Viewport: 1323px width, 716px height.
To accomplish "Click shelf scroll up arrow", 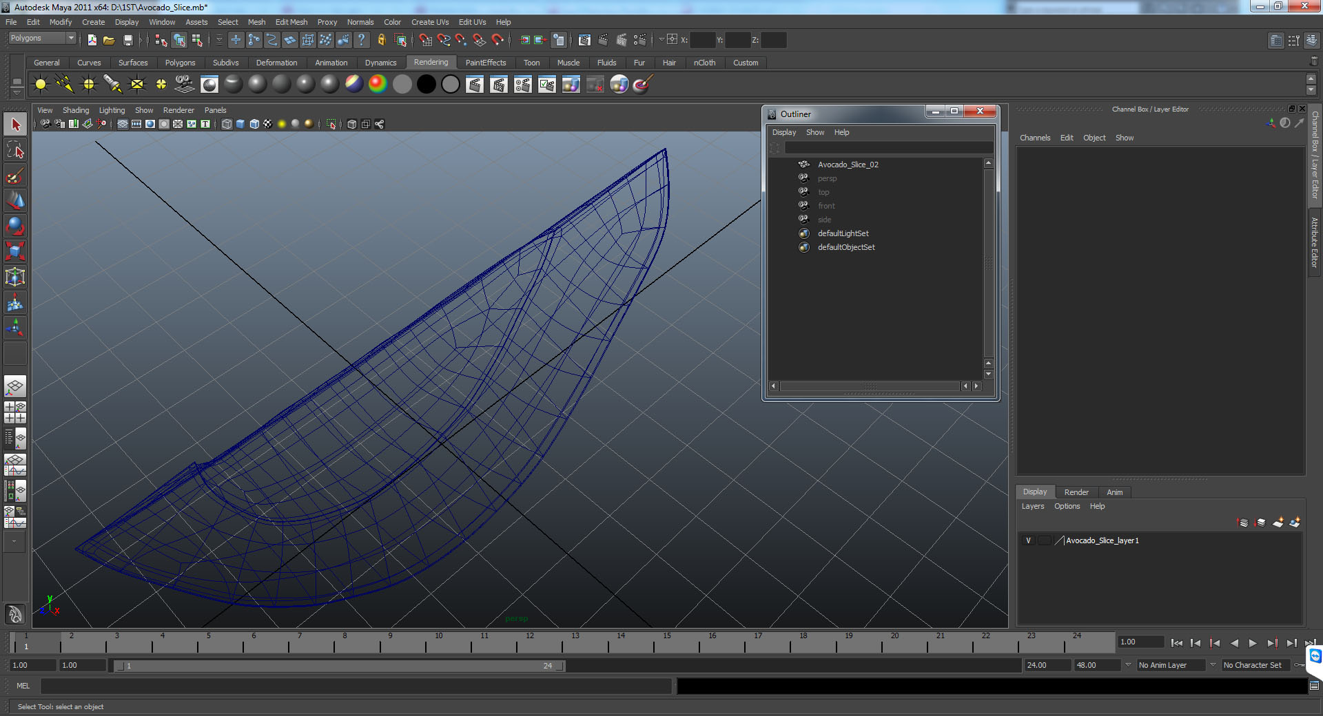I will point(1311,79).
